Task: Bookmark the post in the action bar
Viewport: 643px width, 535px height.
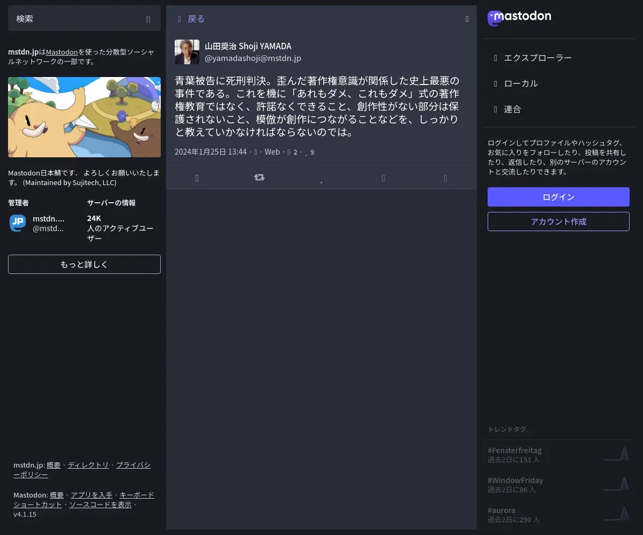Action: click(383, 178)
